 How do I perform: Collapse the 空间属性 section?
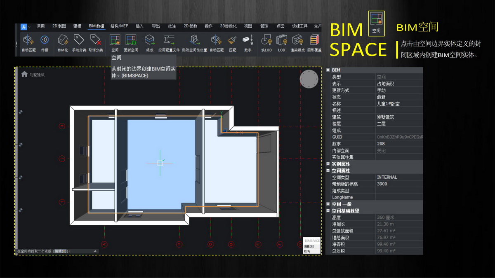tap(328, 171)
